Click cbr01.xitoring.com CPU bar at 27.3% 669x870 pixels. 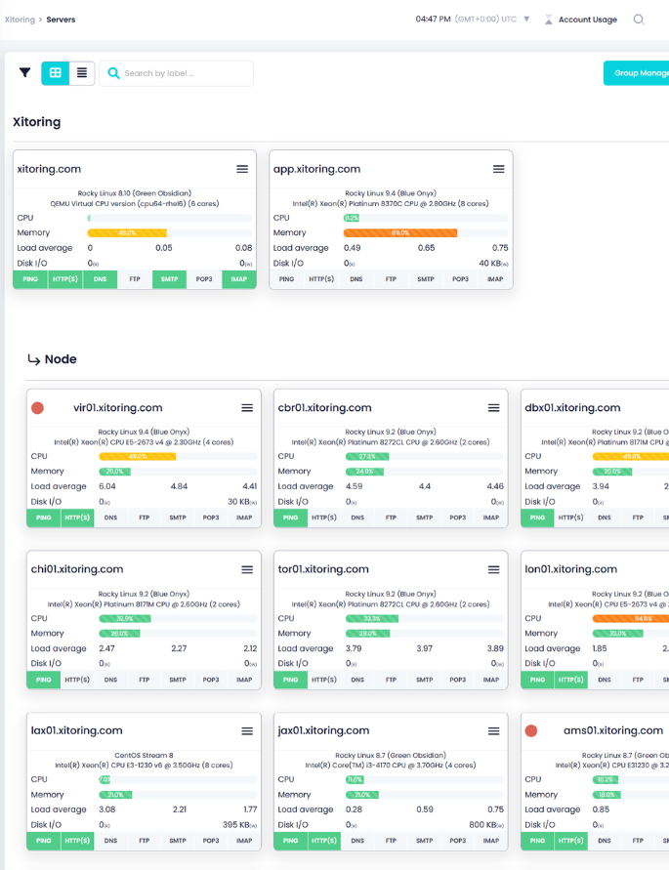pos(367,457)
